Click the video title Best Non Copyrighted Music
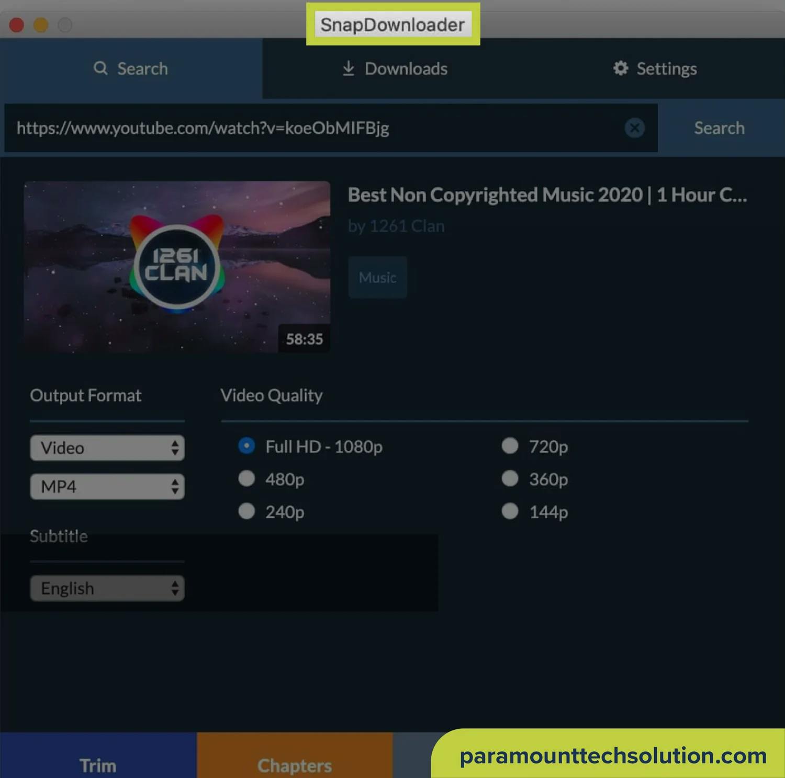785x778 pixels. click(547, 195)
